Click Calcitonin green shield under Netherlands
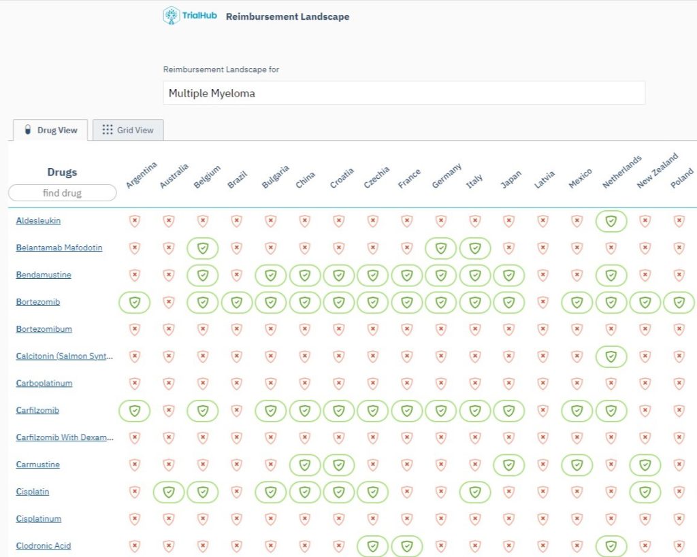Image resolution: width=697 pixels, height=557 pixels. coord(611,356)
